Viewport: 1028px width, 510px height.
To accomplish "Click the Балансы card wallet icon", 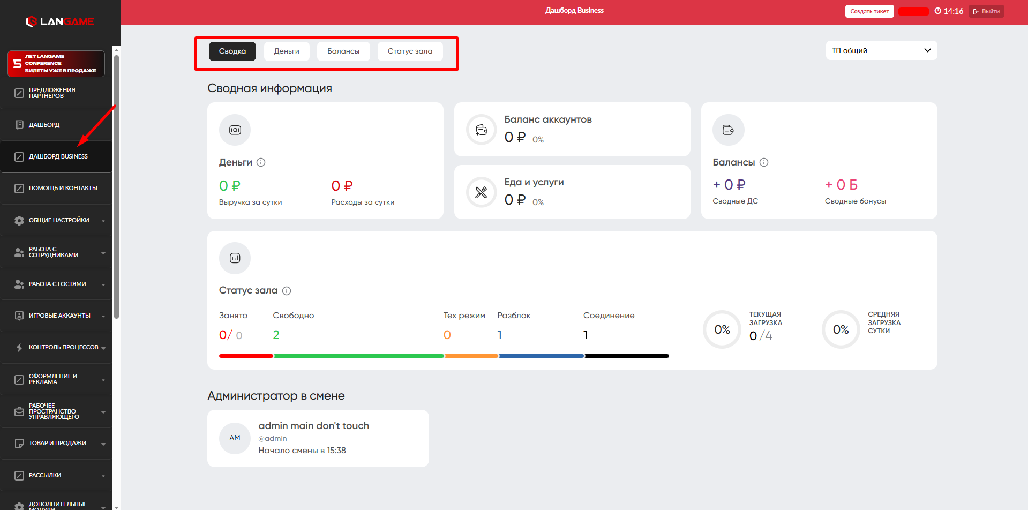I will [x=728, y=130].
